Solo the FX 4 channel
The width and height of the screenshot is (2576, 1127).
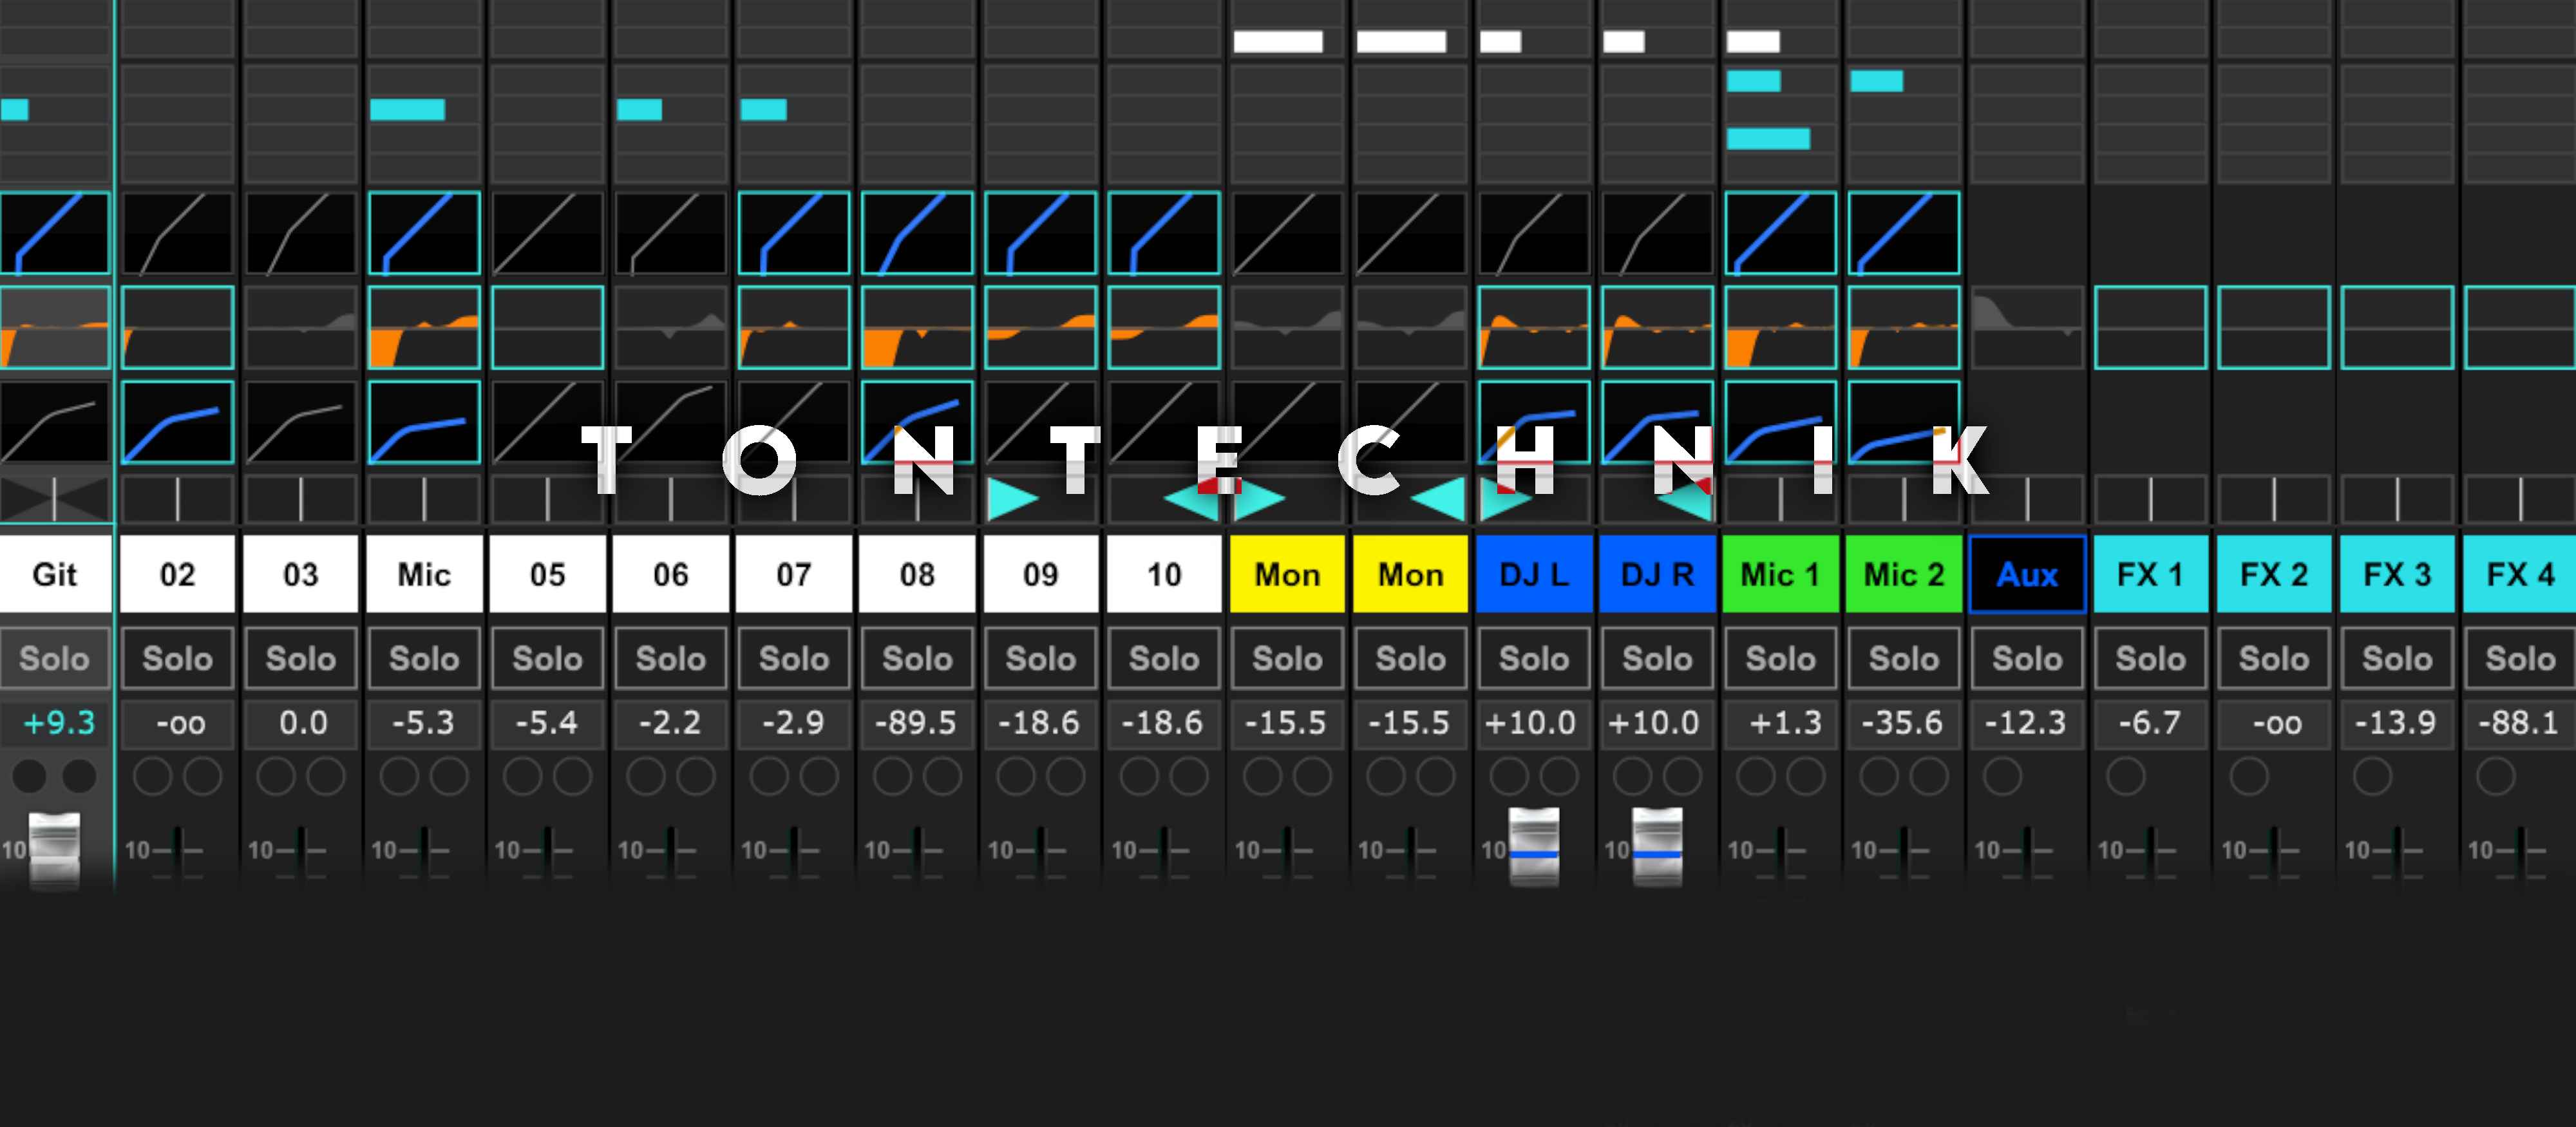(x=2520, y=659)
